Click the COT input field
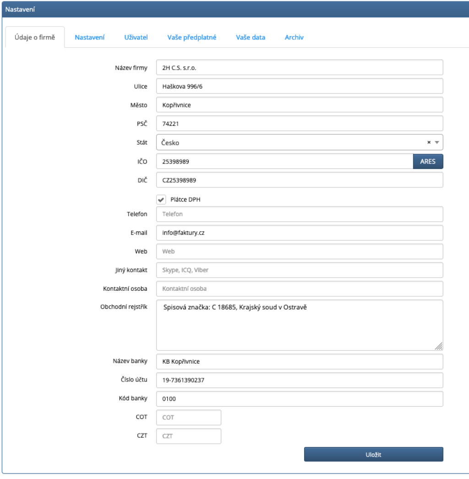Image resolution: width=469 pixels, height=479 pixels. click(189, 417)
